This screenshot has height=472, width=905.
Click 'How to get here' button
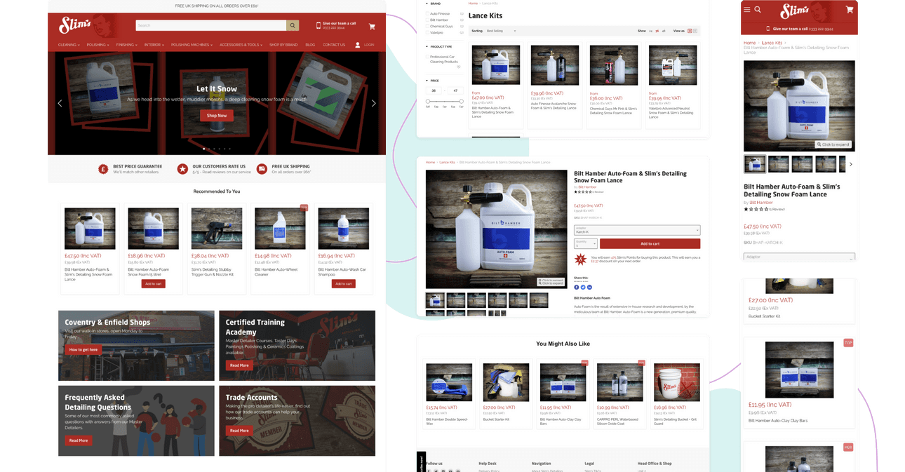[83, 349]
